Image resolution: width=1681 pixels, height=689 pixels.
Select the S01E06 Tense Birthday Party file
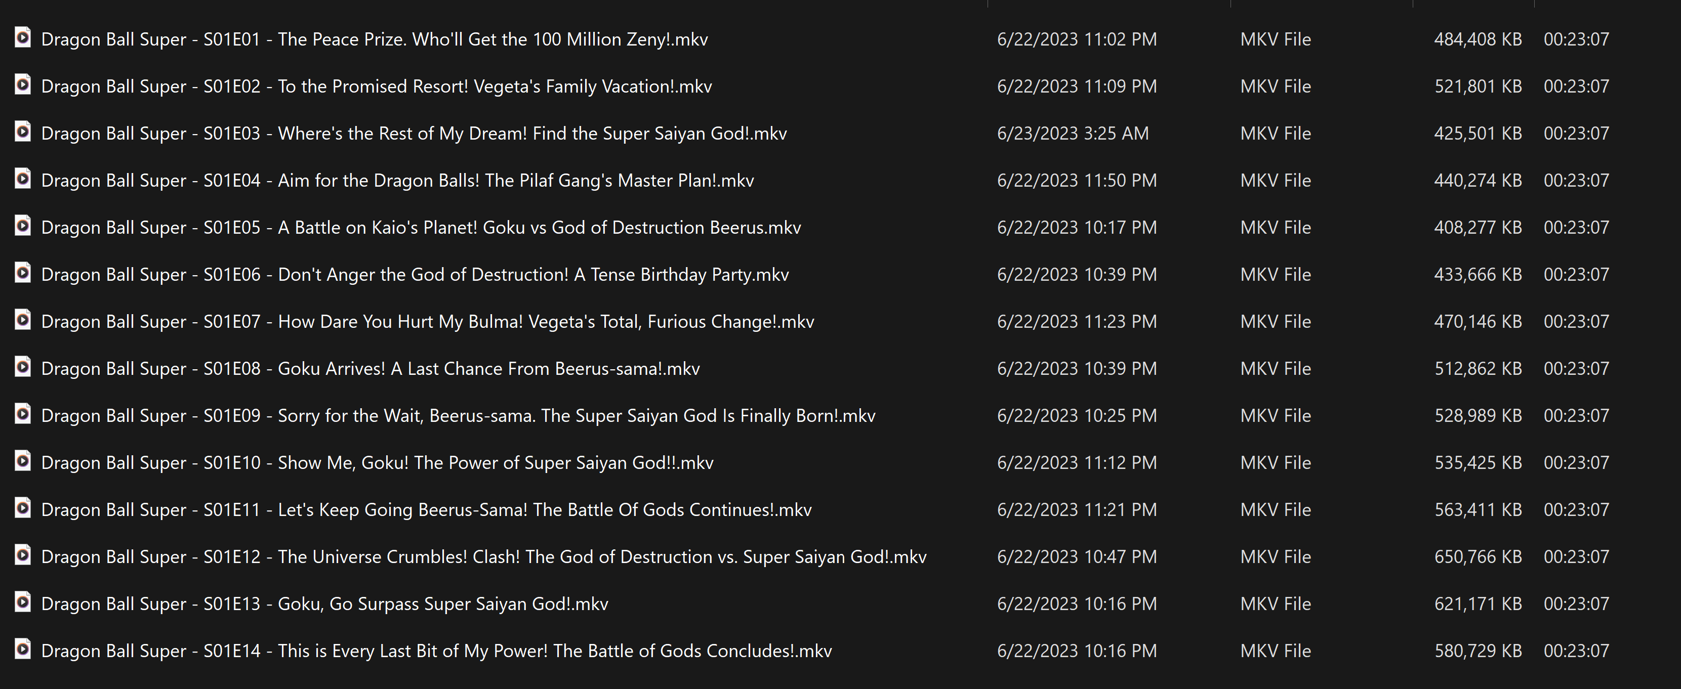[415, 275]
